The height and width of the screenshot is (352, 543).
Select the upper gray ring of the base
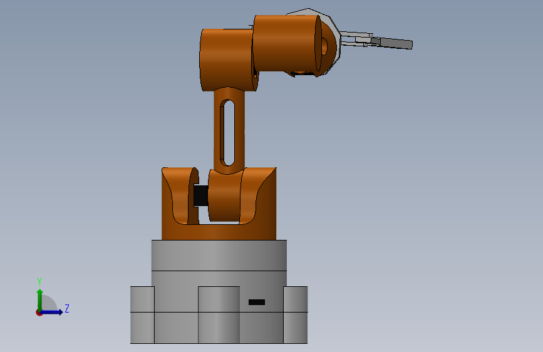point(219,256)
